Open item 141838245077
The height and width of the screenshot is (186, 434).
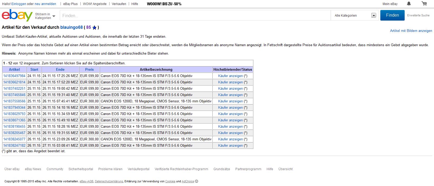coord(14,139)
